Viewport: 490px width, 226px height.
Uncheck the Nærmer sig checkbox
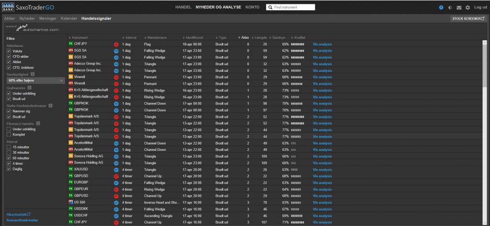point(9,111)
